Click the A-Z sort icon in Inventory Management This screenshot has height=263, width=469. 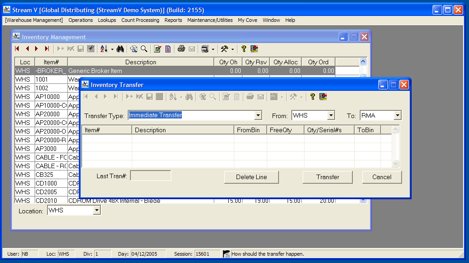coord(104,49)
